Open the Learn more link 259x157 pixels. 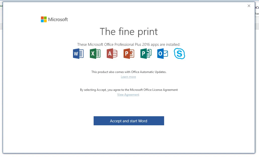128,77
